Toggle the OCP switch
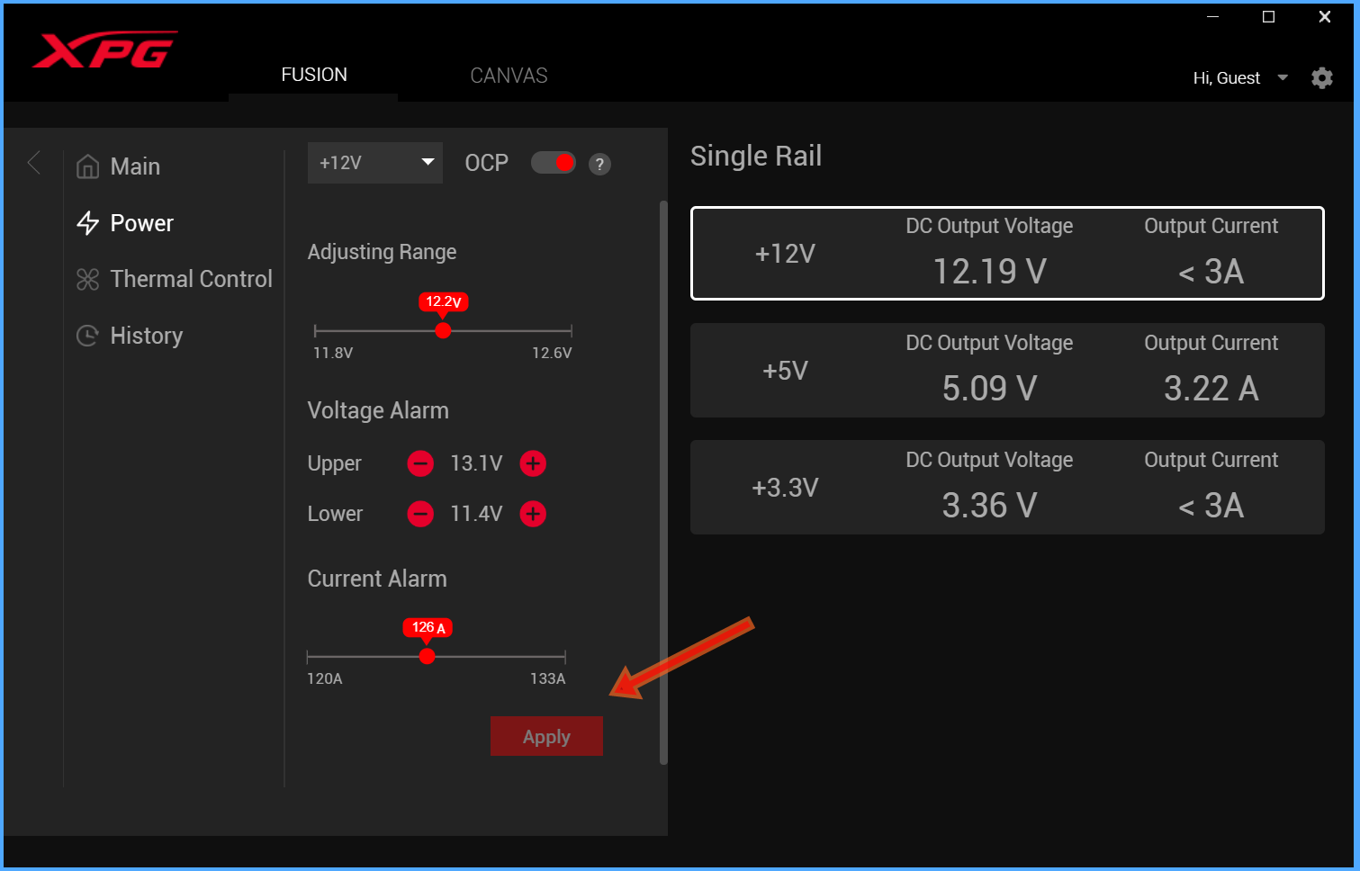Image resolution: width=1360 pixels, height=871 pixels. pos(553,163)
